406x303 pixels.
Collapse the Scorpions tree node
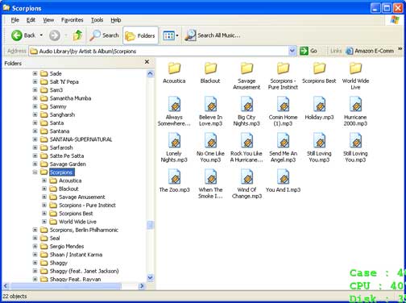35,172
